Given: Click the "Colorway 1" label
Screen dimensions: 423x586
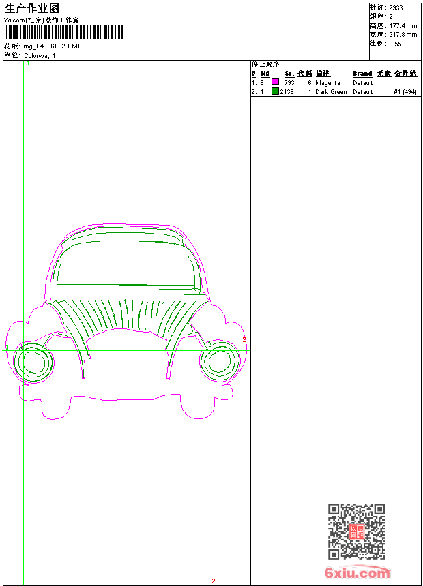Looking at the screenshot, I should point(40,55).
